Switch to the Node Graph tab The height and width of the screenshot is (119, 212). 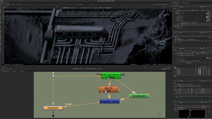[6, 71]
